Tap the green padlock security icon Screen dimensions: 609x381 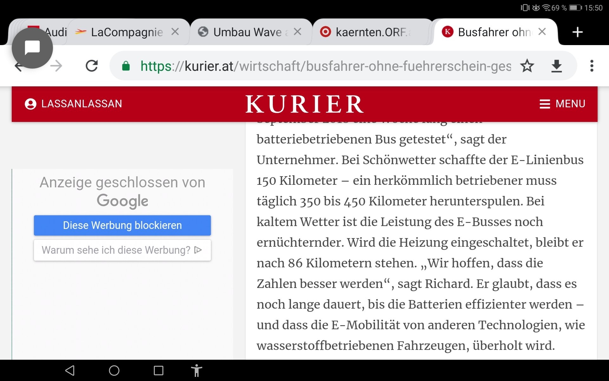point(126,66)
